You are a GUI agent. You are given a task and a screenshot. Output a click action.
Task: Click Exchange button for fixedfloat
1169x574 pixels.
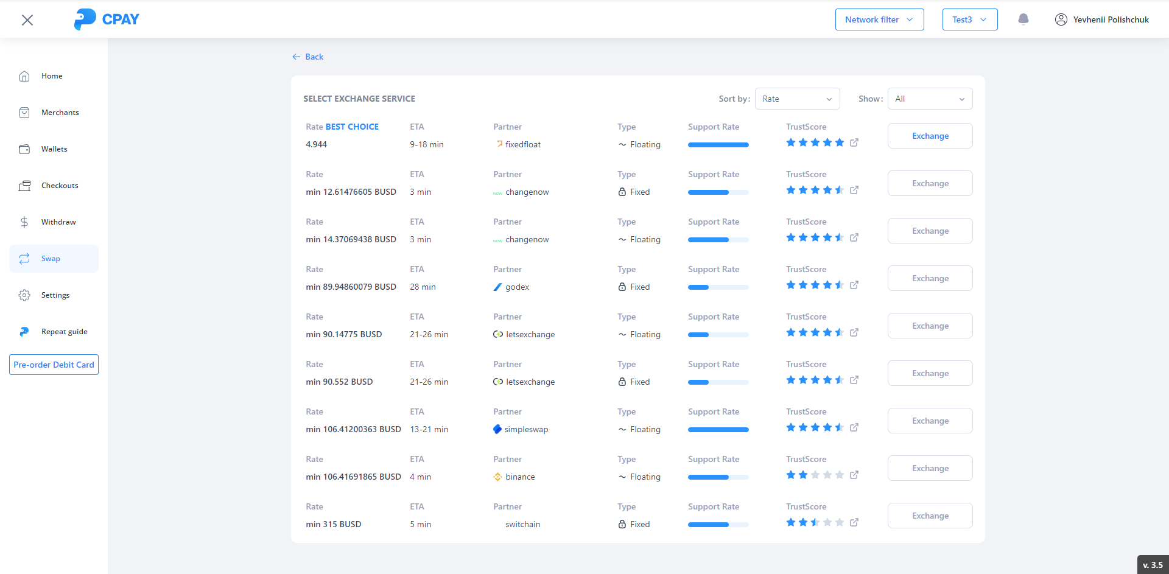930,136
